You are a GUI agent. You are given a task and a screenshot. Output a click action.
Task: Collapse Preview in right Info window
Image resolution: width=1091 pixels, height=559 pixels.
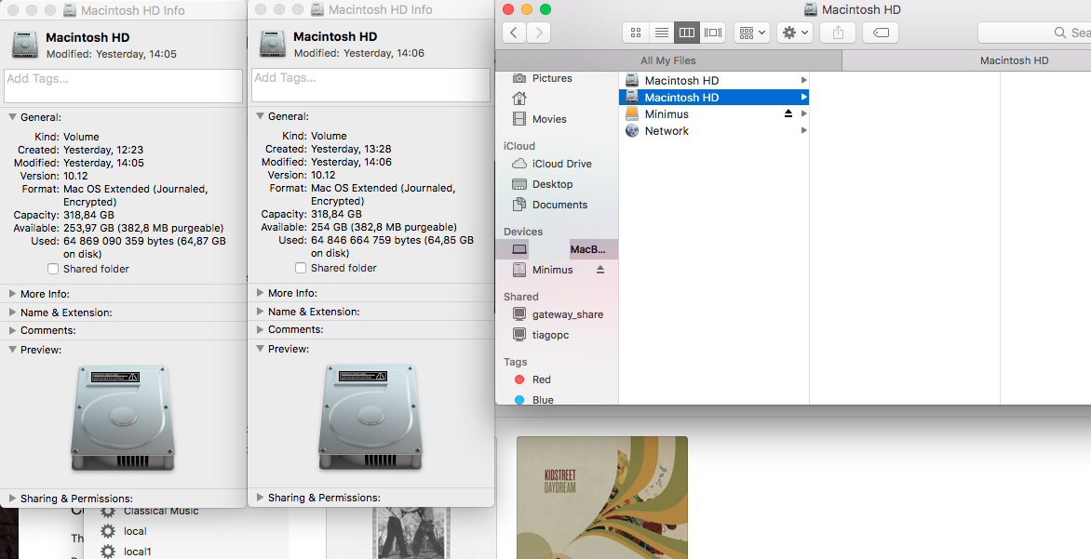pyautogui.click(x=261, y=349)
